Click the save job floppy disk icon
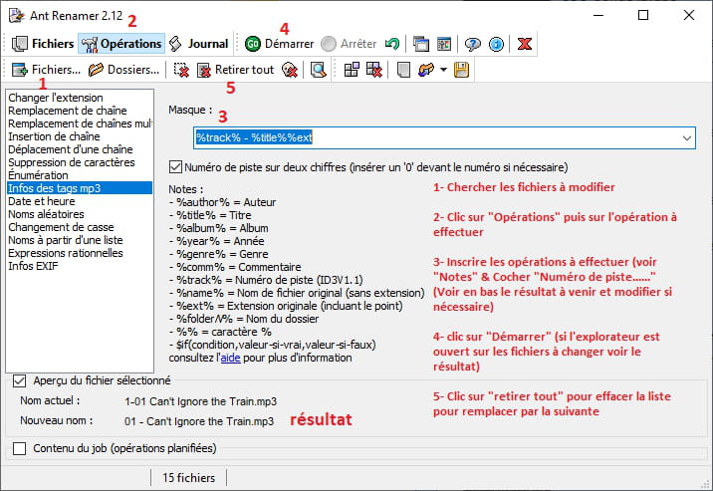Screen dimensions: 713x491 tap(461, 70)
